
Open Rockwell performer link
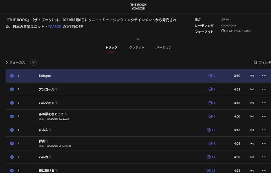(x=64, y=119)
